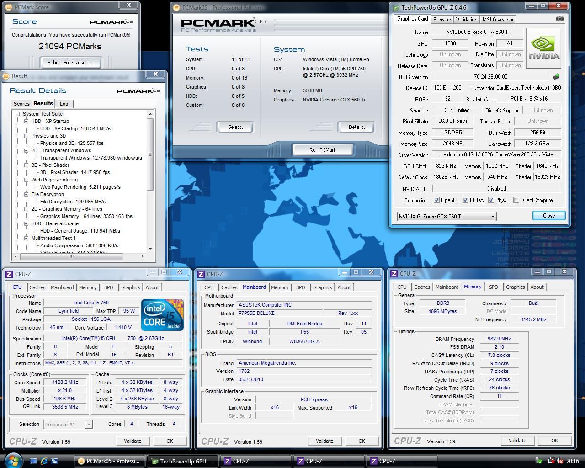The image size is (585, 468).
Task: Select 'Physics and 3D: 425.557 fps' result row
Action: coord(72,143)
